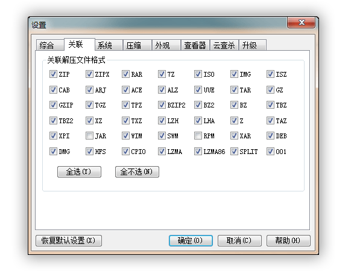The width and height of the screenshot is (351, 273).
Task: Disable the ALZ association
Action: [x=162, y=90]
